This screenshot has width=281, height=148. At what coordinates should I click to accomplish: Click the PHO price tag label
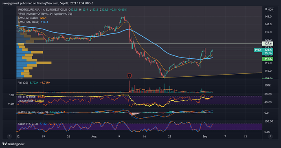click(x=258, y=50)
